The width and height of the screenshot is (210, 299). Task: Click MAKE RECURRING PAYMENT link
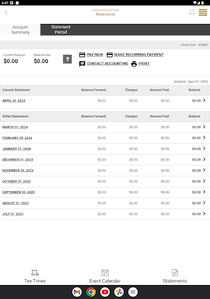(139, 55)
